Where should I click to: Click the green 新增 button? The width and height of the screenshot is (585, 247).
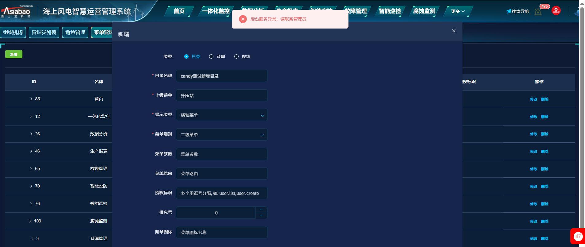pos(14,54)
